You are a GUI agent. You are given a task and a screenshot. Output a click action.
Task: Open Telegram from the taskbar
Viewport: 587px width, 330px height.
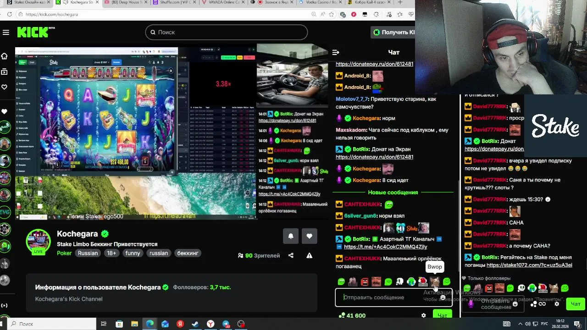[226, 324]
